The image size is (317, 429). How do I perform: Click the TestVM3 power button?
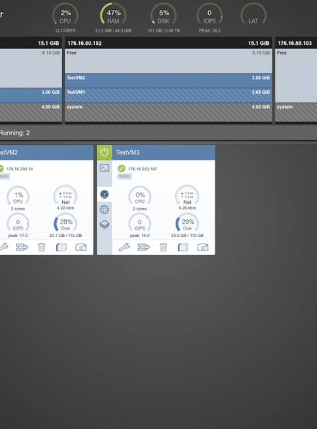104,152
